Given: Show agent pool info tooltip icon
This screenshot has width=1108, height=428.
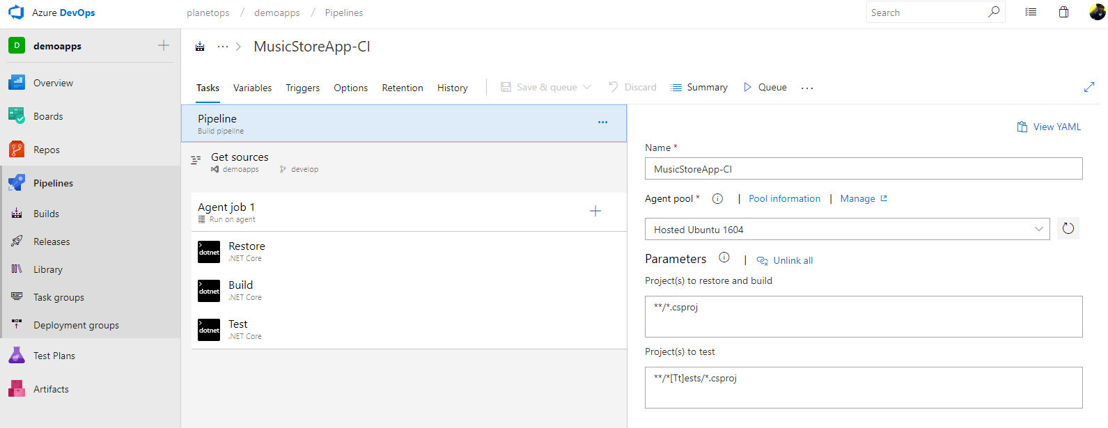Looking at the screenshot, I should (x=717, y=198).
